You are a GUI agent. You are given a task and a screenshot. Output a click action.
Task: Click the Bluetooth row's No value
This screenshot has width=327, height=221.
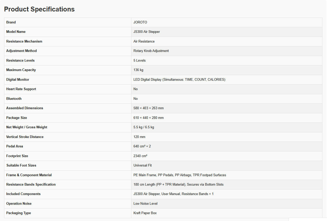pyautogui.click(x=135, y=99)
